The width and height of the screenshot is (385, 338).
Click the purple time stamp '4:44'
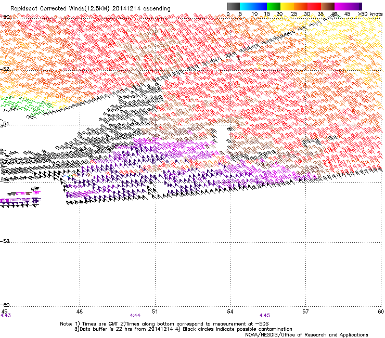point(135,316)
